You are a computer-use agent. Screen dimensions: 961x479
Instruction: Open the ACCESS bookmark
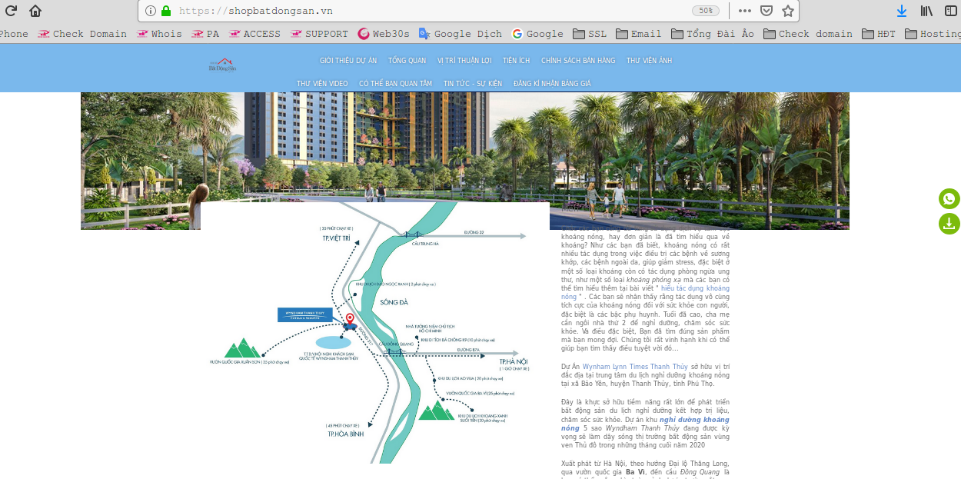point(254,34)
